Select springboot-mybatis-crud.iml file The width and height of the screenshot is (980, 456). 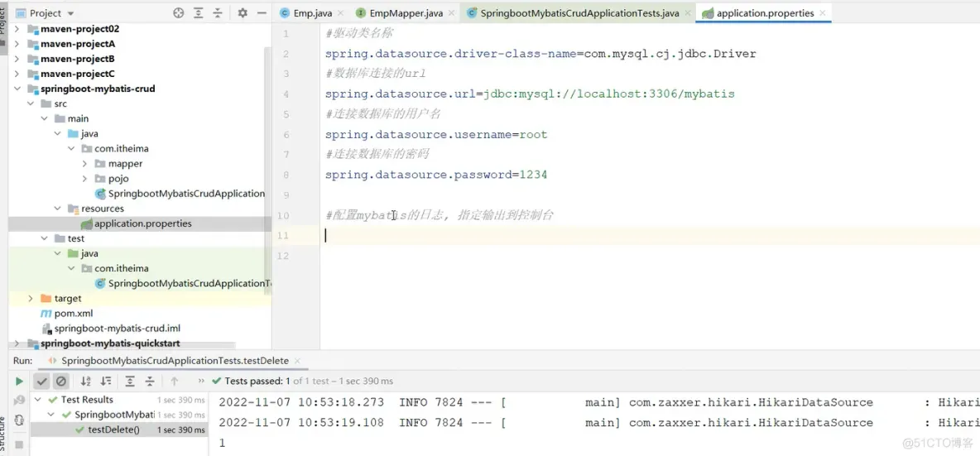[x=111, y=329]
